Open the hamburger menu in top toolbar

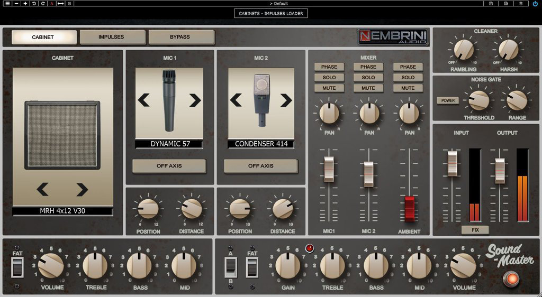(x=7, y=4)
